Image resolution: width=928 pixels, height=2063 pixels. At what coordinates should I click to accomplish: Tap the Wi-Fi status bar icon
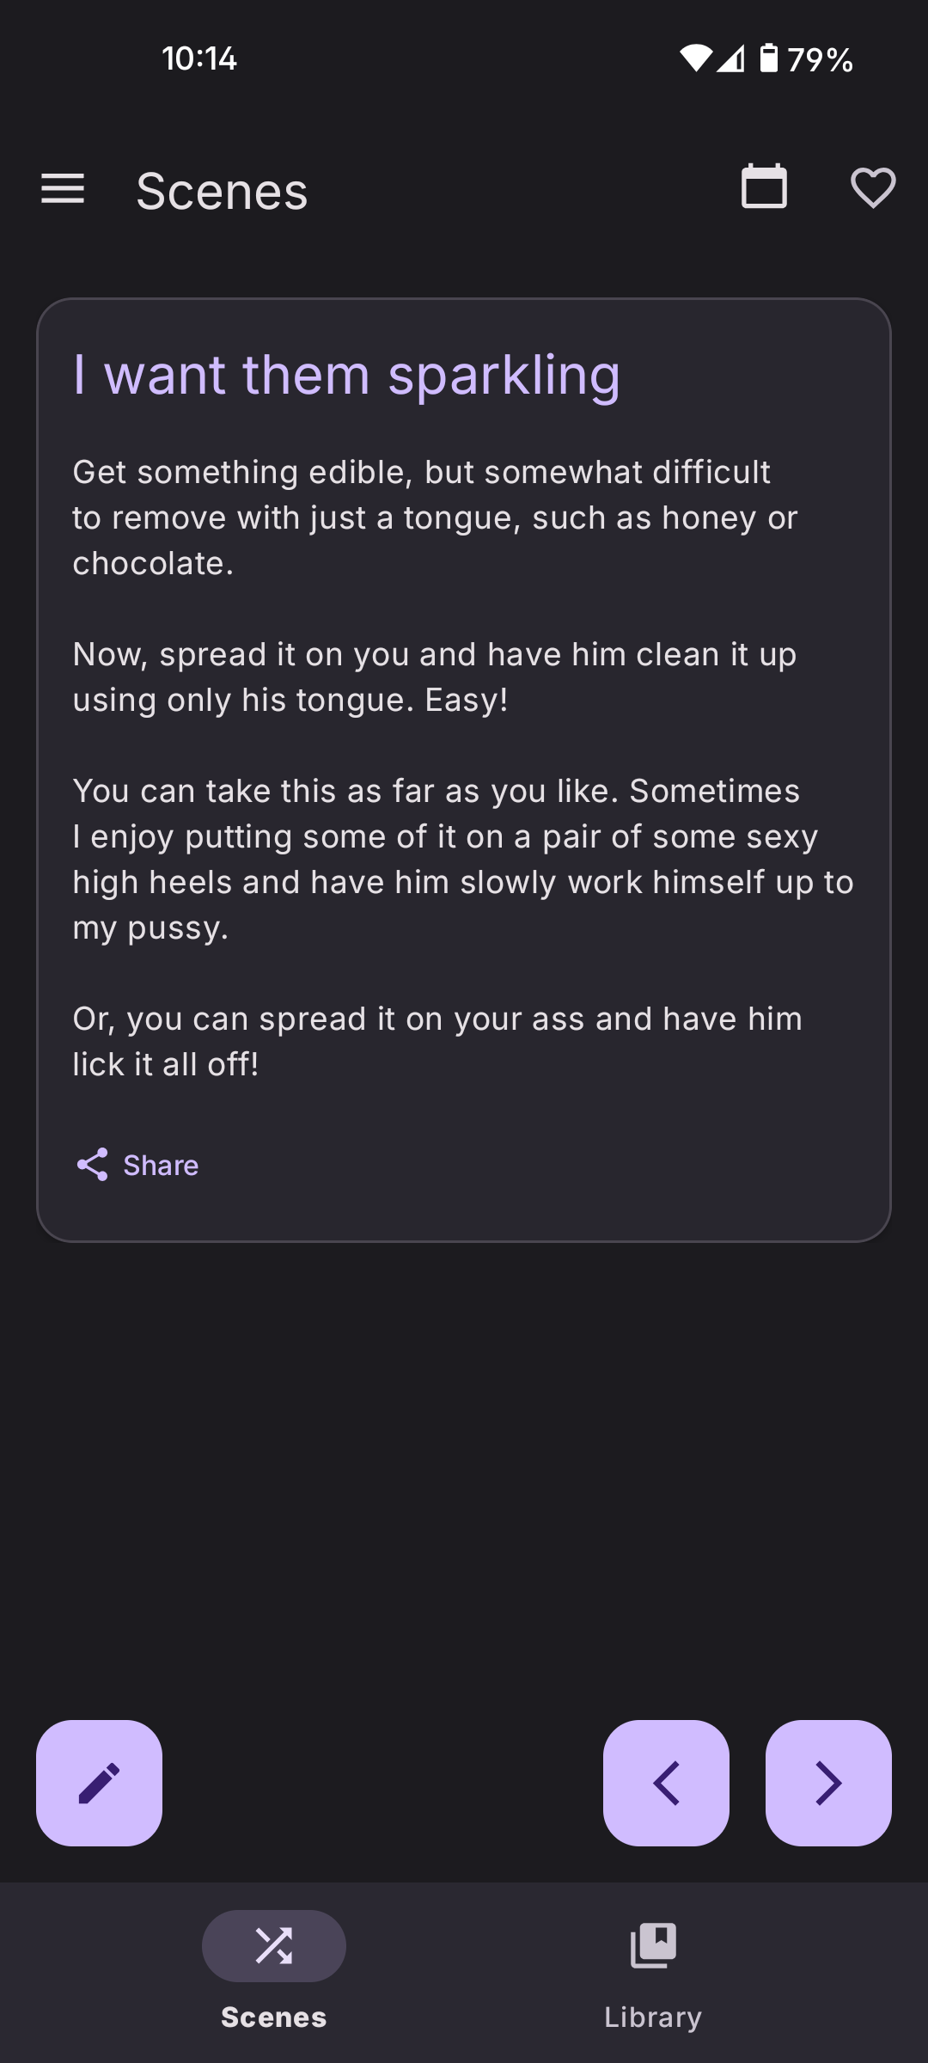(x=695, y=58)
